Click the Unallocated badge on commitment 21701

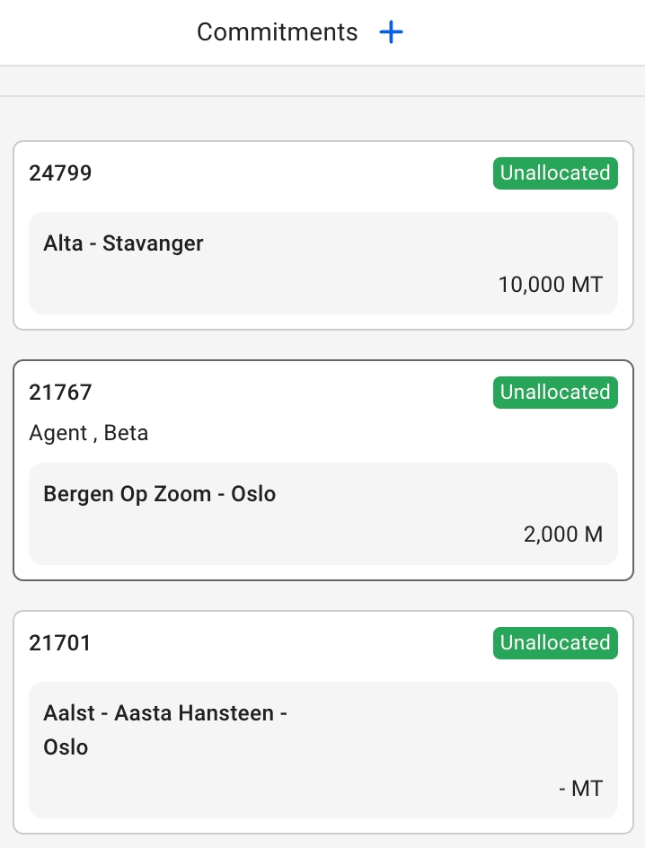(554, 643)
